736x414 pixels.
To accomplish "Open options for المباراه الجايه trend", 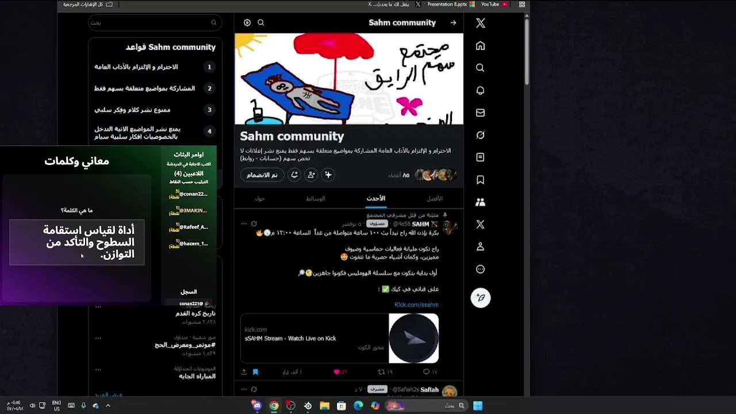I will coord(98,369).
